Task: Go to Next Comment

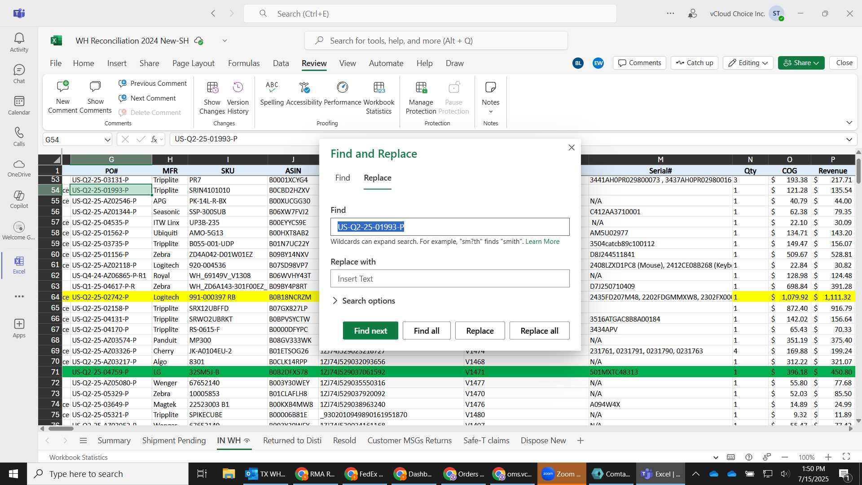Action: click(x=147, y=98)
